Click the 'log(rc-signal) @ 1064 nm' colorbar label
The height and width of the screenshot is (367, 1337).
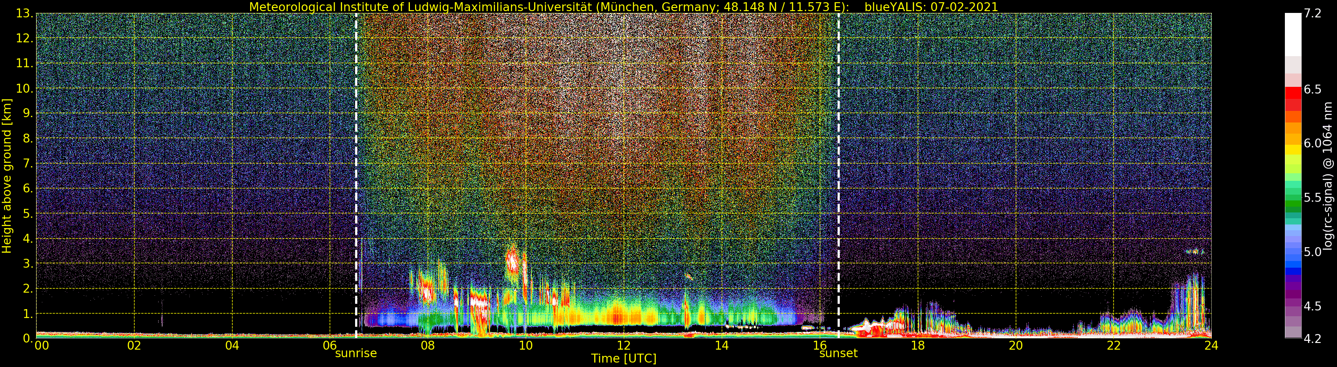(1327, 176)
